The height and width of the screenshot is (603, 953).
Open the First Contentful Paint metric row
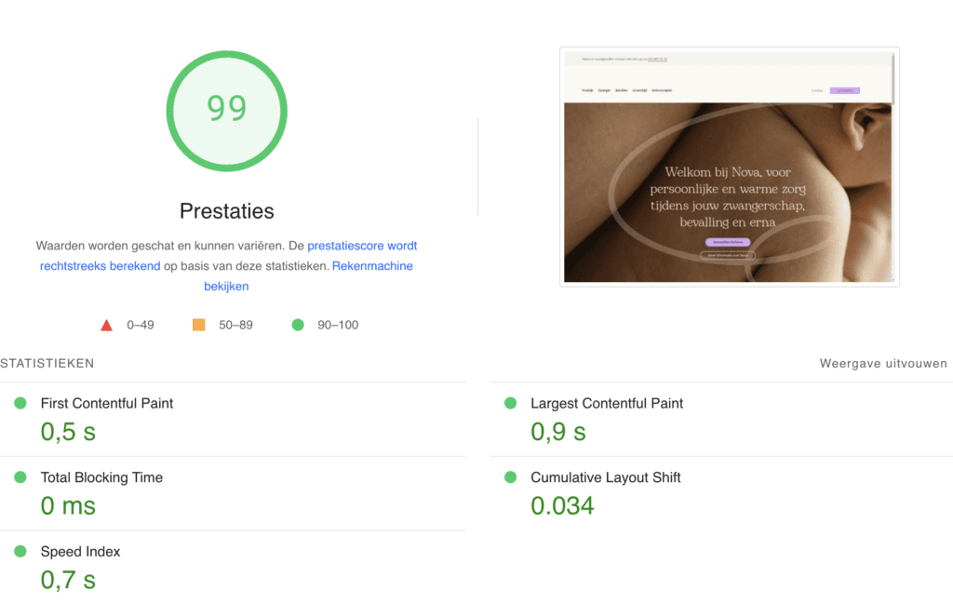[x=107, y=404]
